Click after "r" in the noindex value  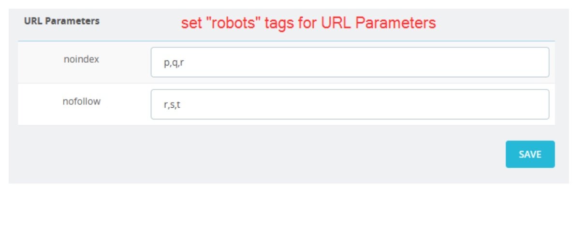pos(184,63)
